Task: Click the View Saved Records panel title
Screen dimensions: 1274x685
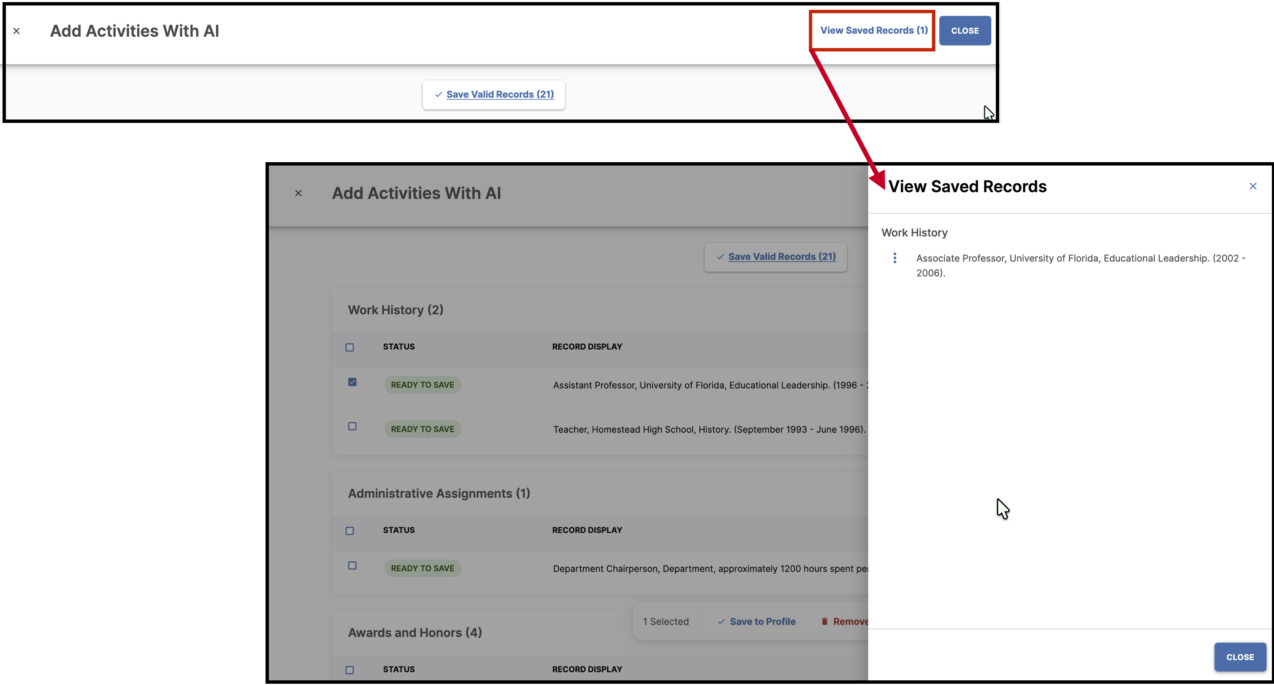Action: 968,187
